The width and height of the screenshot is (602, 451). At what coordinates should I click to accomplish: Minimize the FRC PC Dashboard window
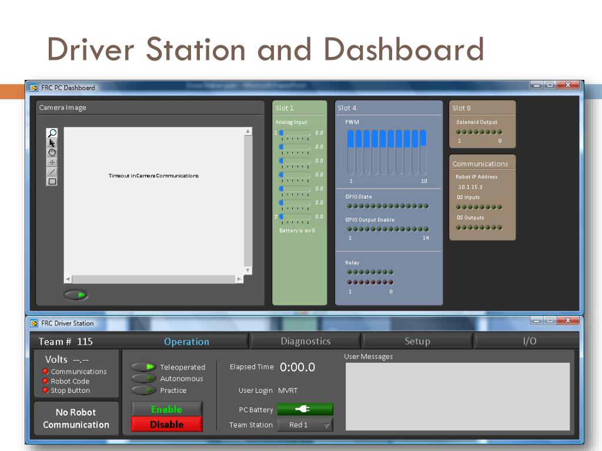[536, 85]
